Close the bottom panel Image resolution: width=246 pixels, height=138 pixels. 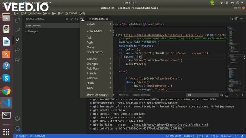pyautogui.click(x=242, y=95)
